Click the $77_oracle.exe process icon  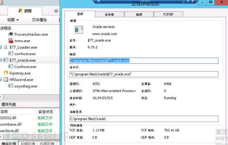pos(6,60)
